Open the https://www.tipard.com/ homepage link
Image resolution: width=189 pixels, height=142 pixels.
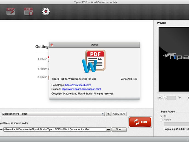coord(78,85)
